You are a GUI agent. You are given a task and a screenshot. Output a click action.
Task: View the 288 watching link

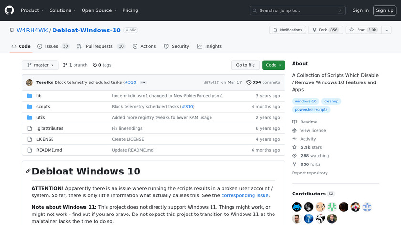(x=310, y=156)
